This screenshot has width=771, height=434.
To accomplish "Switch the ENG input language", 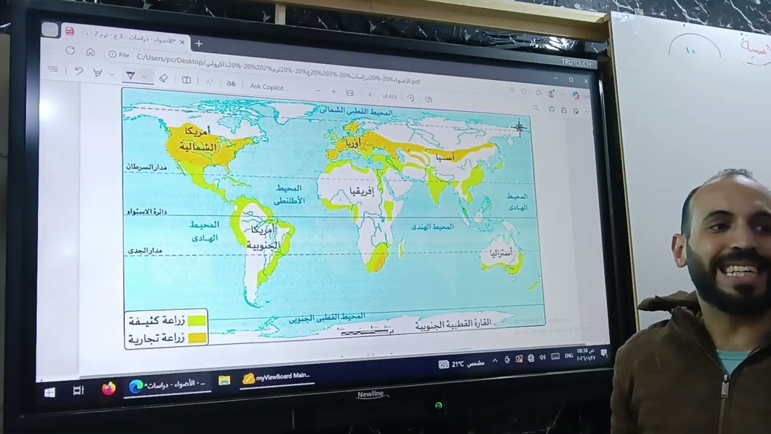I will (569, 356).
